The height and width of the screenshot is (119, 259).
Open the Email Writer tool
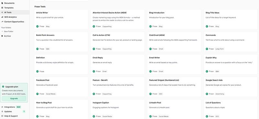click(174, 64)
